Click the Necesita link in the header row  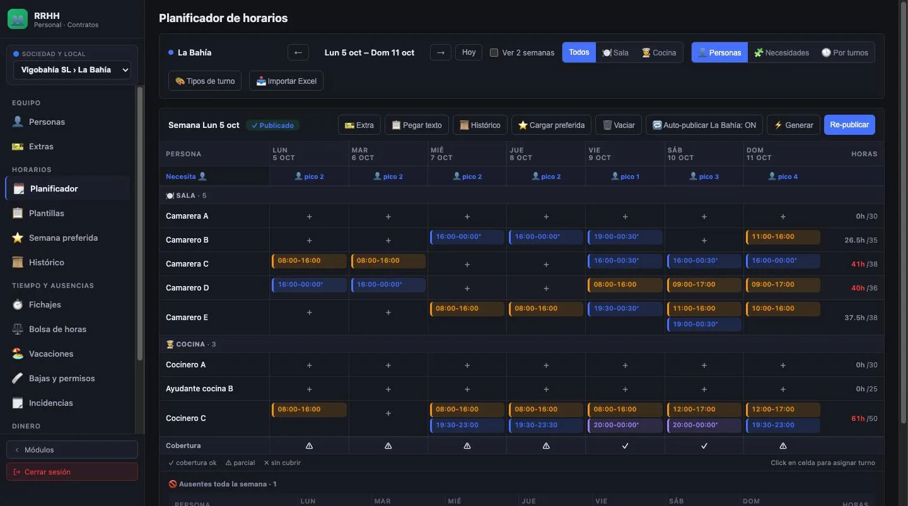click(186, 176)
